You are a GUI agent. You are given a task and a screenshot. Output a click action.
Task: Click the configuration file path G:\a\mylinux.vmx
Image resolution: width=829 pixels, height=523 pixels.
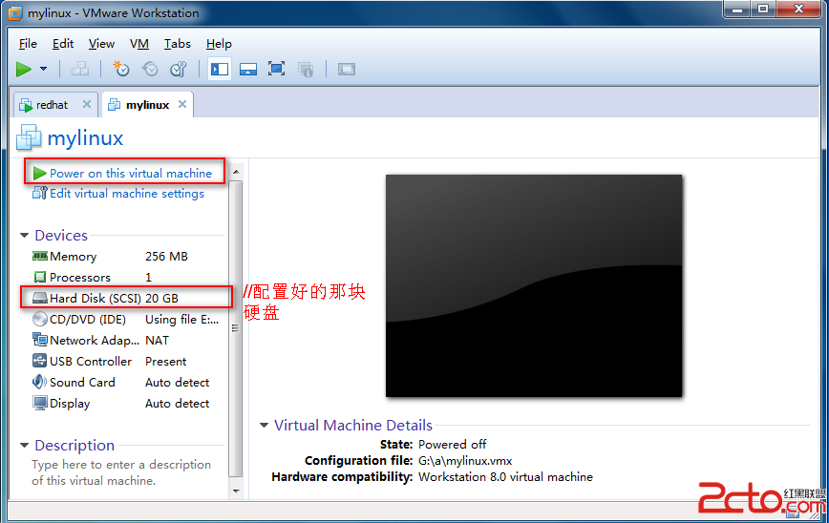465,461
